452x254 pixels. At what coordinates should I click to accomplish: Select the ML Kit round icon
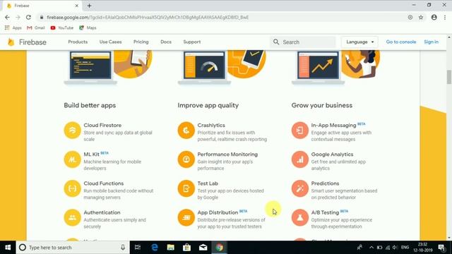pyautogui.click(x=72, y=159)
